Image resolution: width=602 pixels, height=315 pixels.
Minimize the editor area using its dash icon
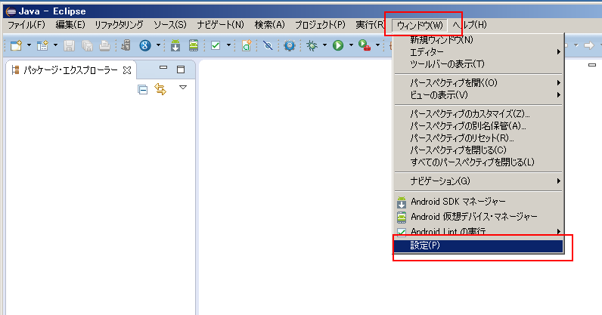(592, 65)
